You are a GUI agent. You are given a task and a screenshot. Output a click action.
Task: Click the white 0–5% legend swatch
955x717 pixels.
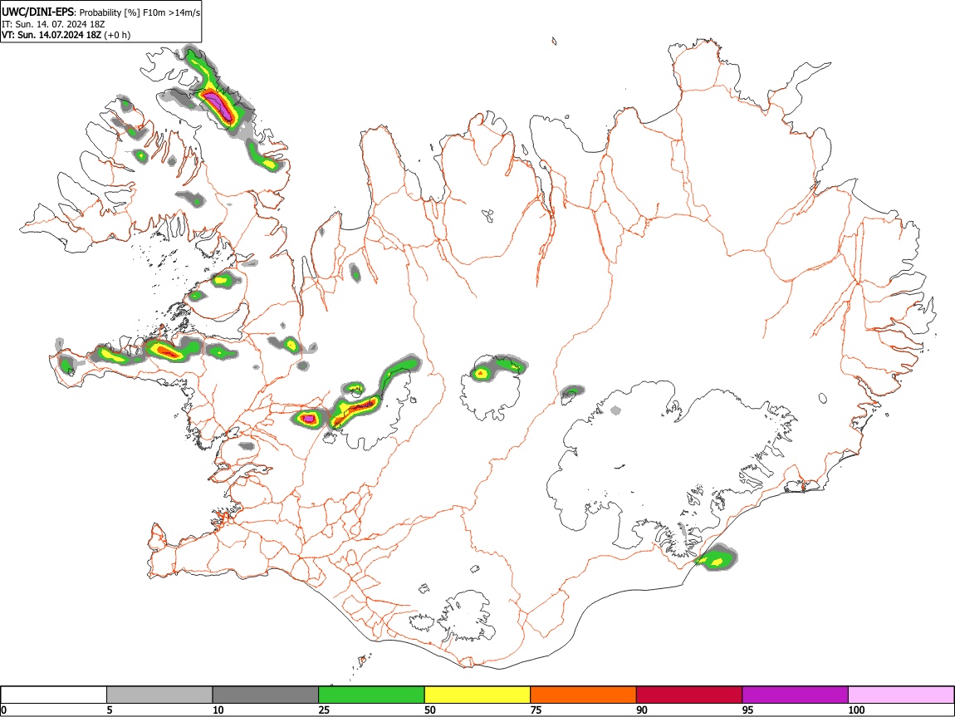(x=54, y=695)
